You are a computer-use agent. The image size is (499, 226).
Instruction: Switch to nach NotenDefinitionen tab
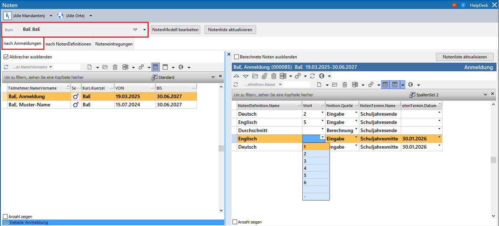[x=68, y=44]
